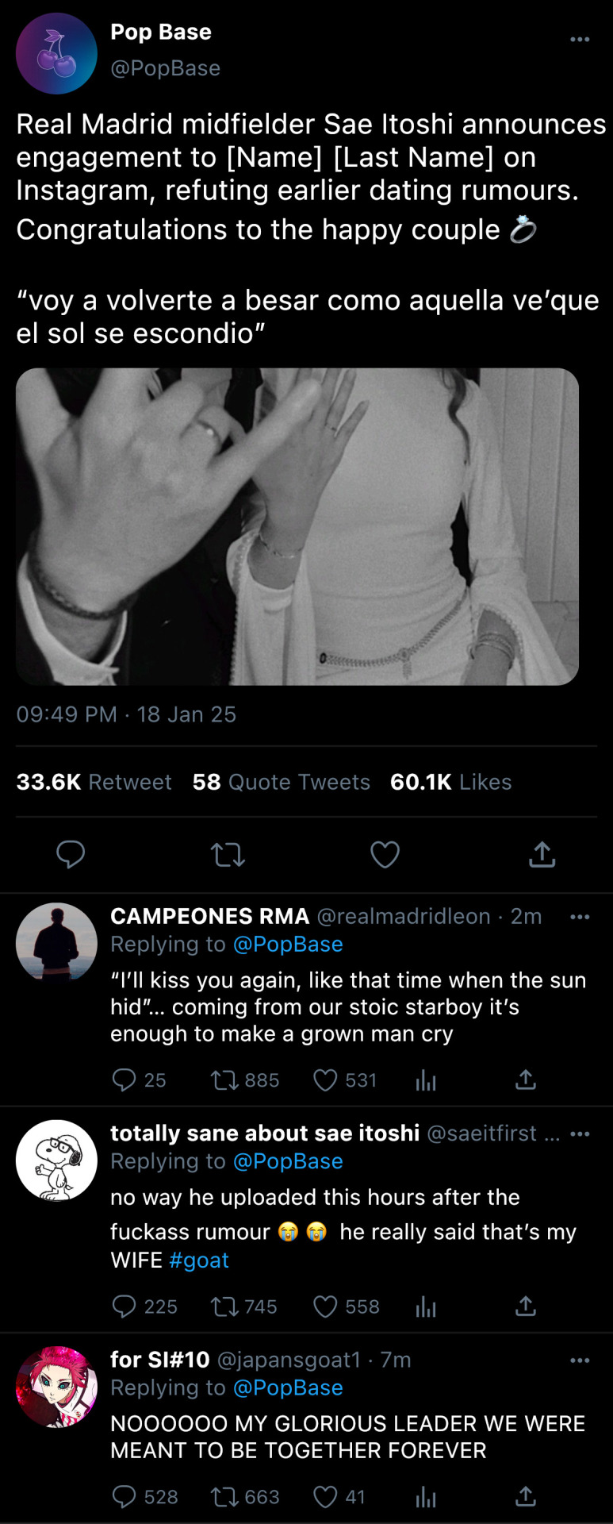Retweet the main Pop Base tweet
Screen dimensions: 613x1524
click(x=228, y=854)
